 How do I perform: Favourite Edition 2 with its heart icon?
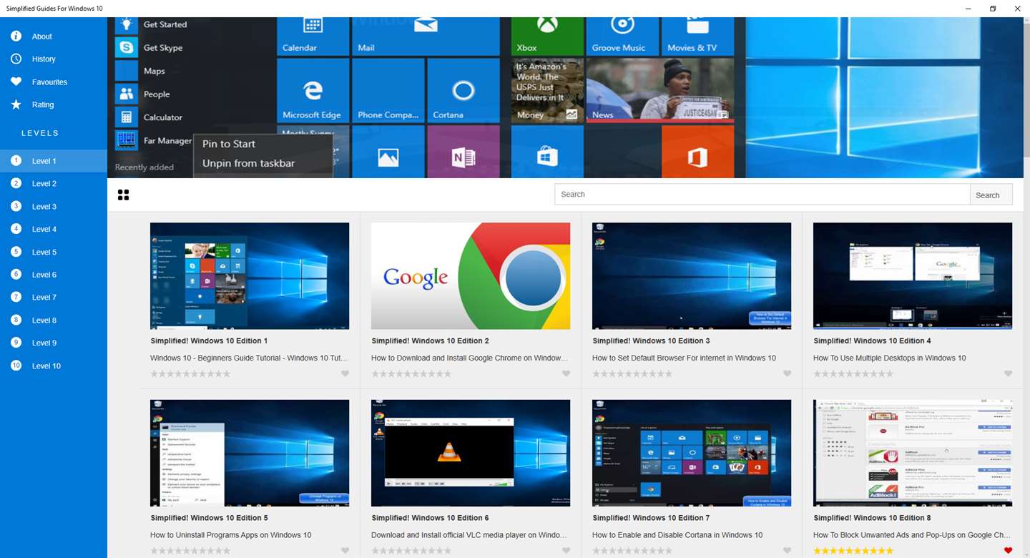tap(566, 374)
